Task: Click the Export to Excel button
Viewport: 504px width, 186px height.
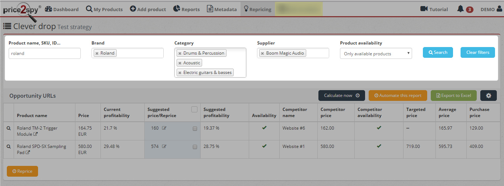Action: (454, 96)
